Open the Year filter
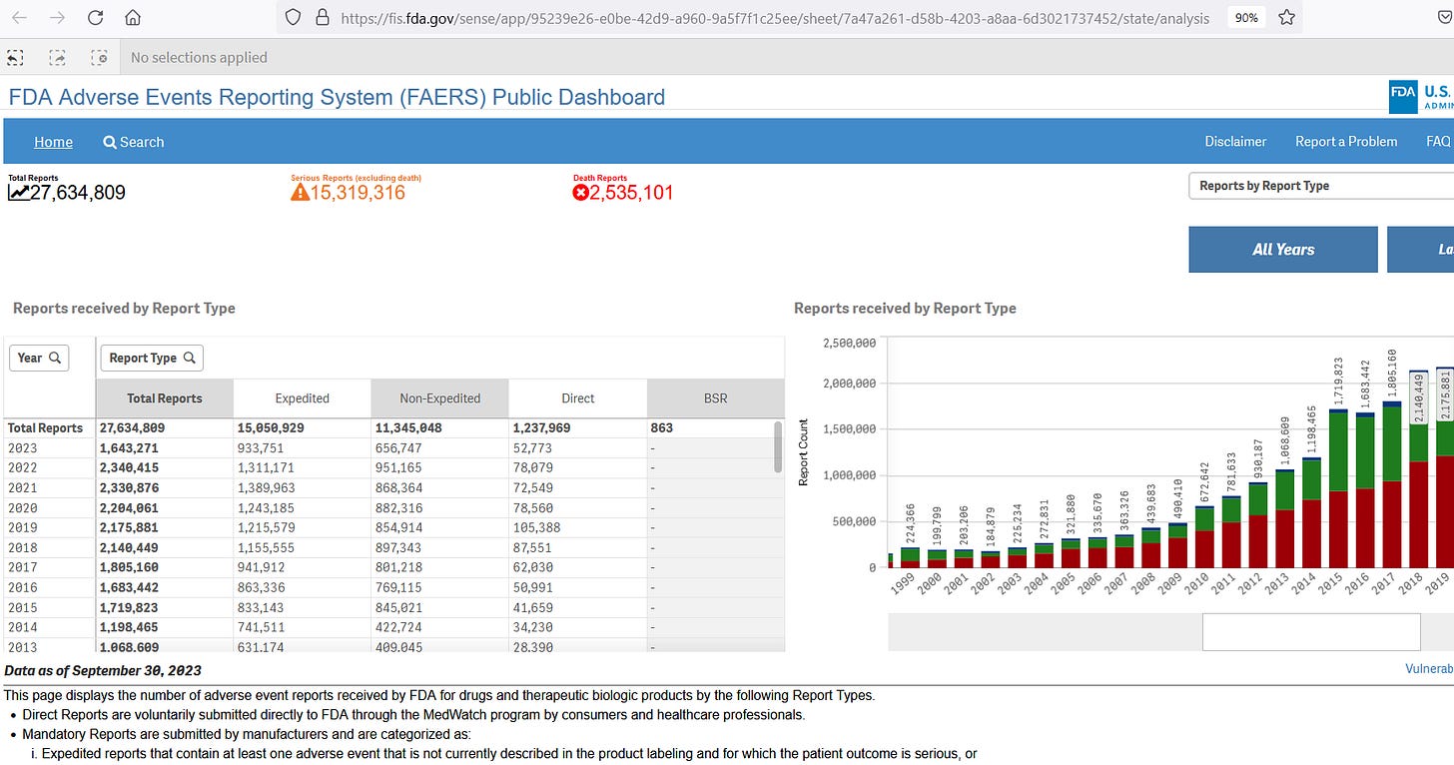The height and width of the screenshot is (765, 1454). [39, 358]
